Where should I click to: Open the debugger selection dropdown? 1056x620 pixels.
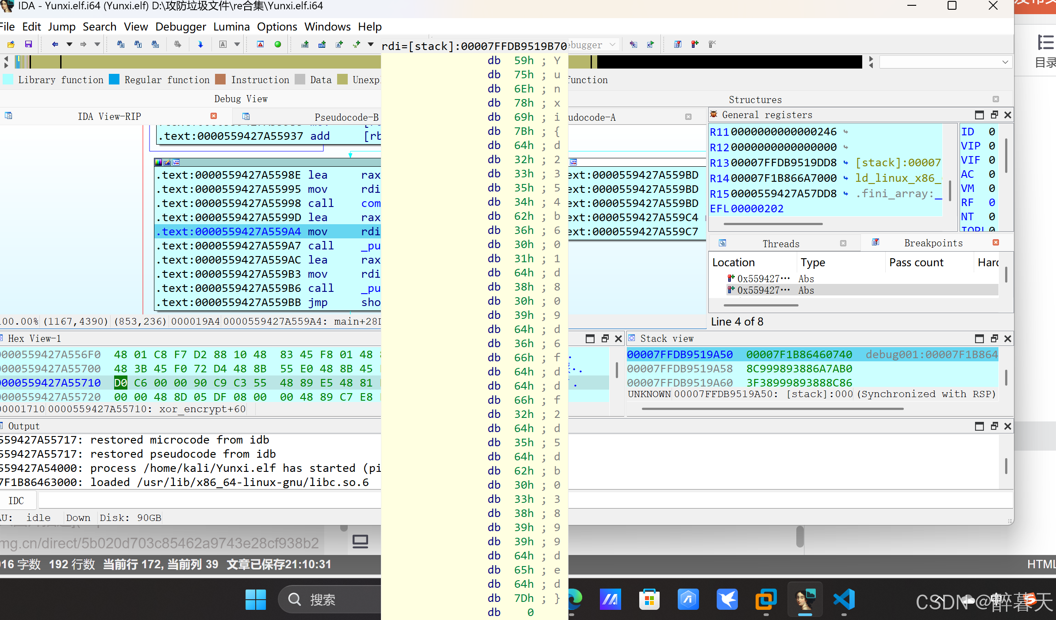pos(612,45)
